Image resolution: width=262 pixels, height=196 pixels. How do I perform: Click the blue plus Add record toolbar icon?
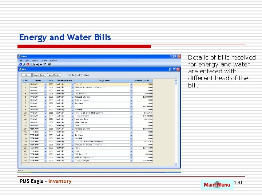click(x=20, y=64)
